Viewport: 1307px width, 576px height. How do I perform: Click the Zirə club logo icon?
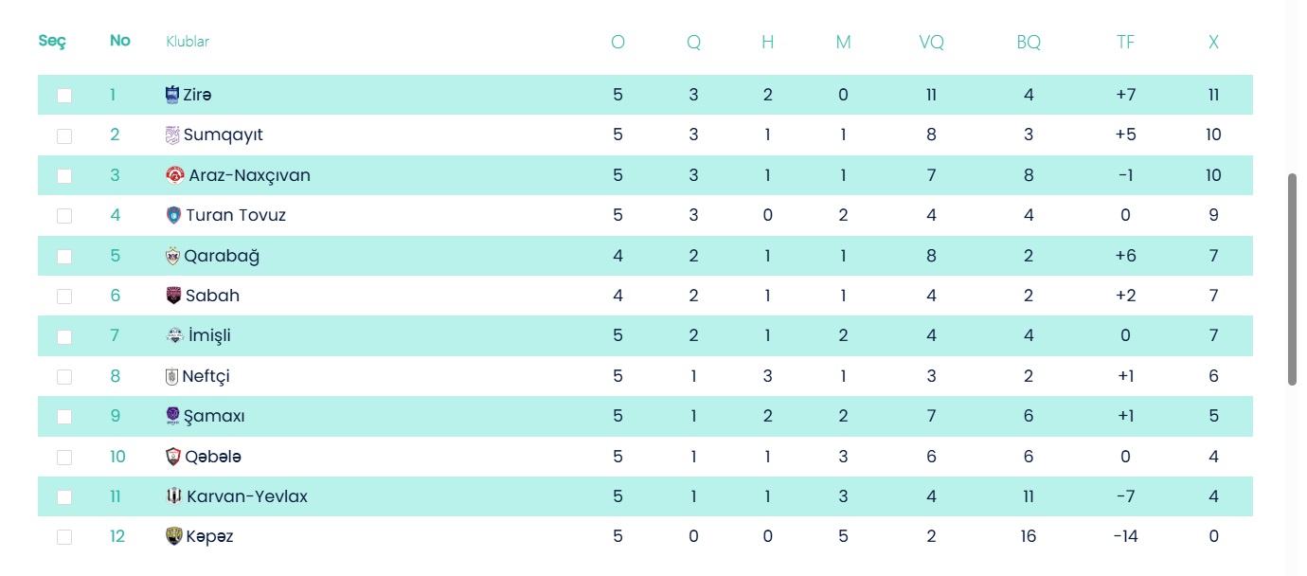[172, 95]
